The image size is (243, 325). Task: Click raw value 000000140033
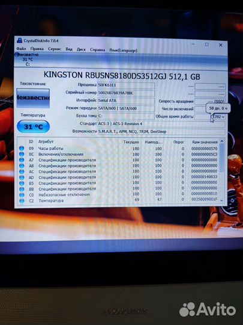coord(204,177)
